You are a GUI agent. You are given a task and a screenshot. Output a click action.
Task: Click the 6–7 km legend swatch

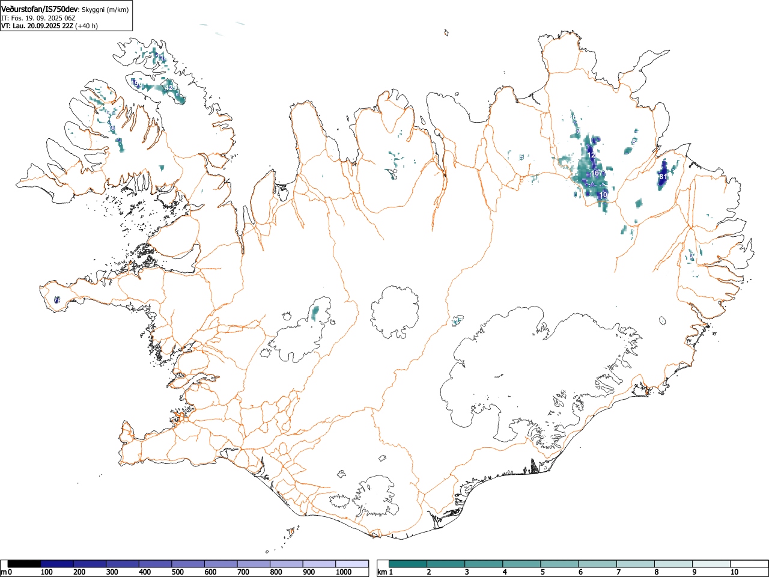pyautogui.click(x=597, y=564)
